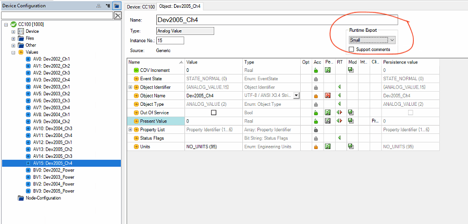Click the persistence icon for Units
Viewport: 468px width, 224px height.
click(327, 146)
